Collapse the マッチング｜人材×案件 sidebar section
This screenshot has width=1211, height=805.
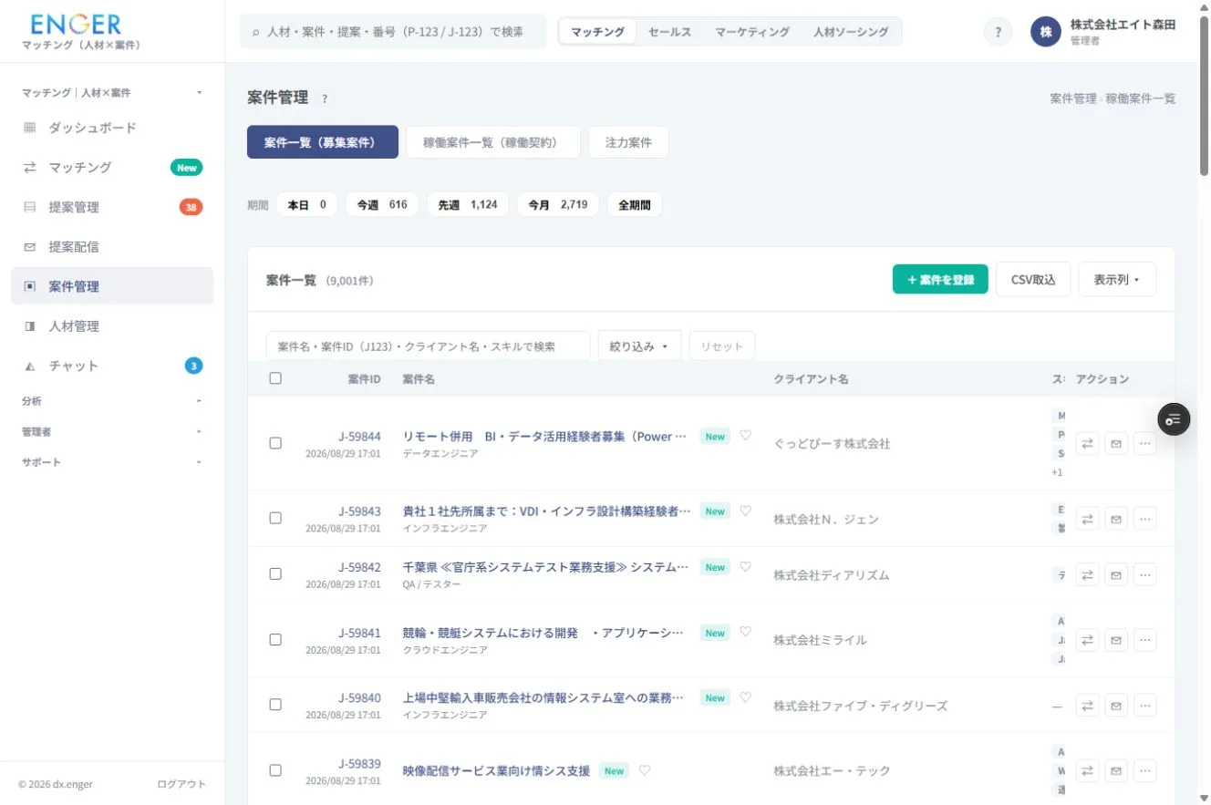pos(112,93)
